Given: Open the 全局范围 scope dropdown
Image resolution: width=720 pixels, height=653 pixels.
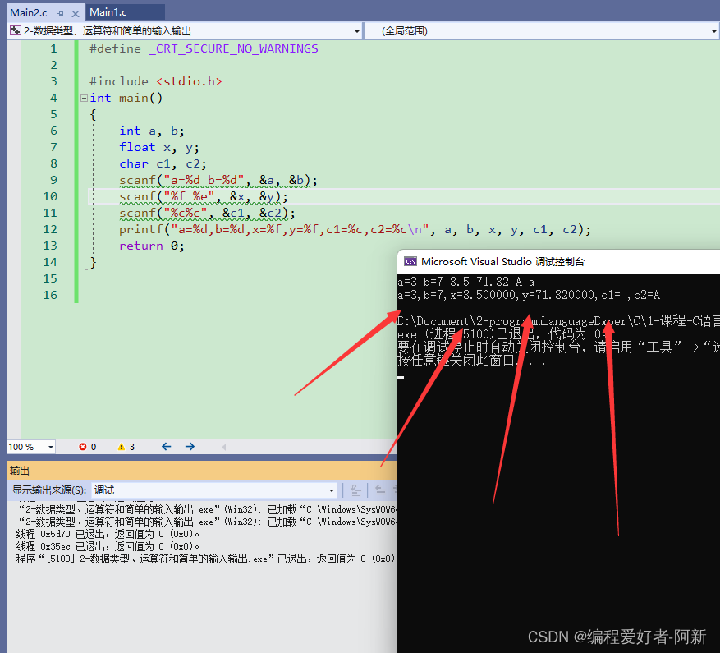Looking at the screenshot, I should pyautogui.click(x=714, y=31).
